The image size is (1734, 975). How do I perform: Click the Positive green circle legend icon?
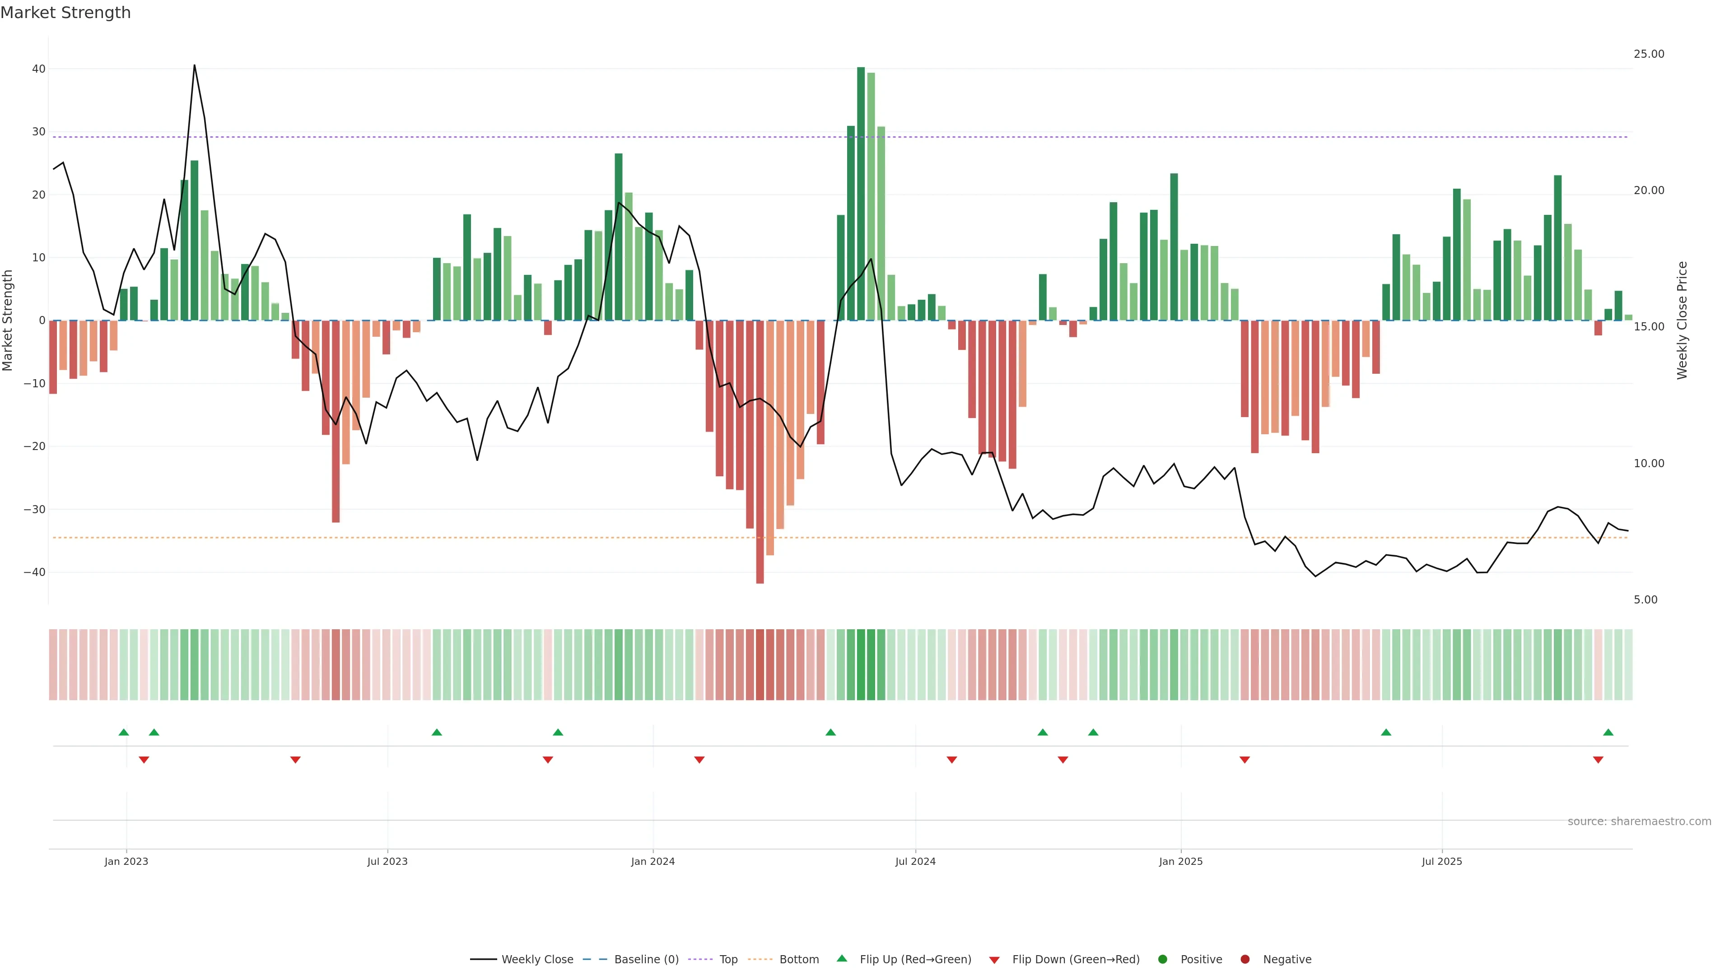[x=1162, y=959]
